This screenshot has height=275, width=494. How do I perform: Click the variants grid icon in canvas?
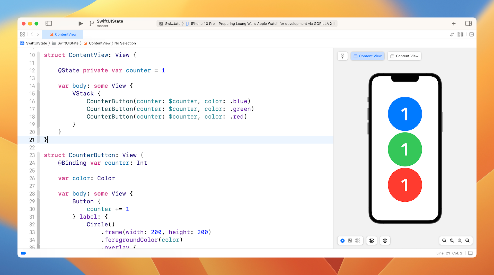pyautogui.click(x=358, y=241)
